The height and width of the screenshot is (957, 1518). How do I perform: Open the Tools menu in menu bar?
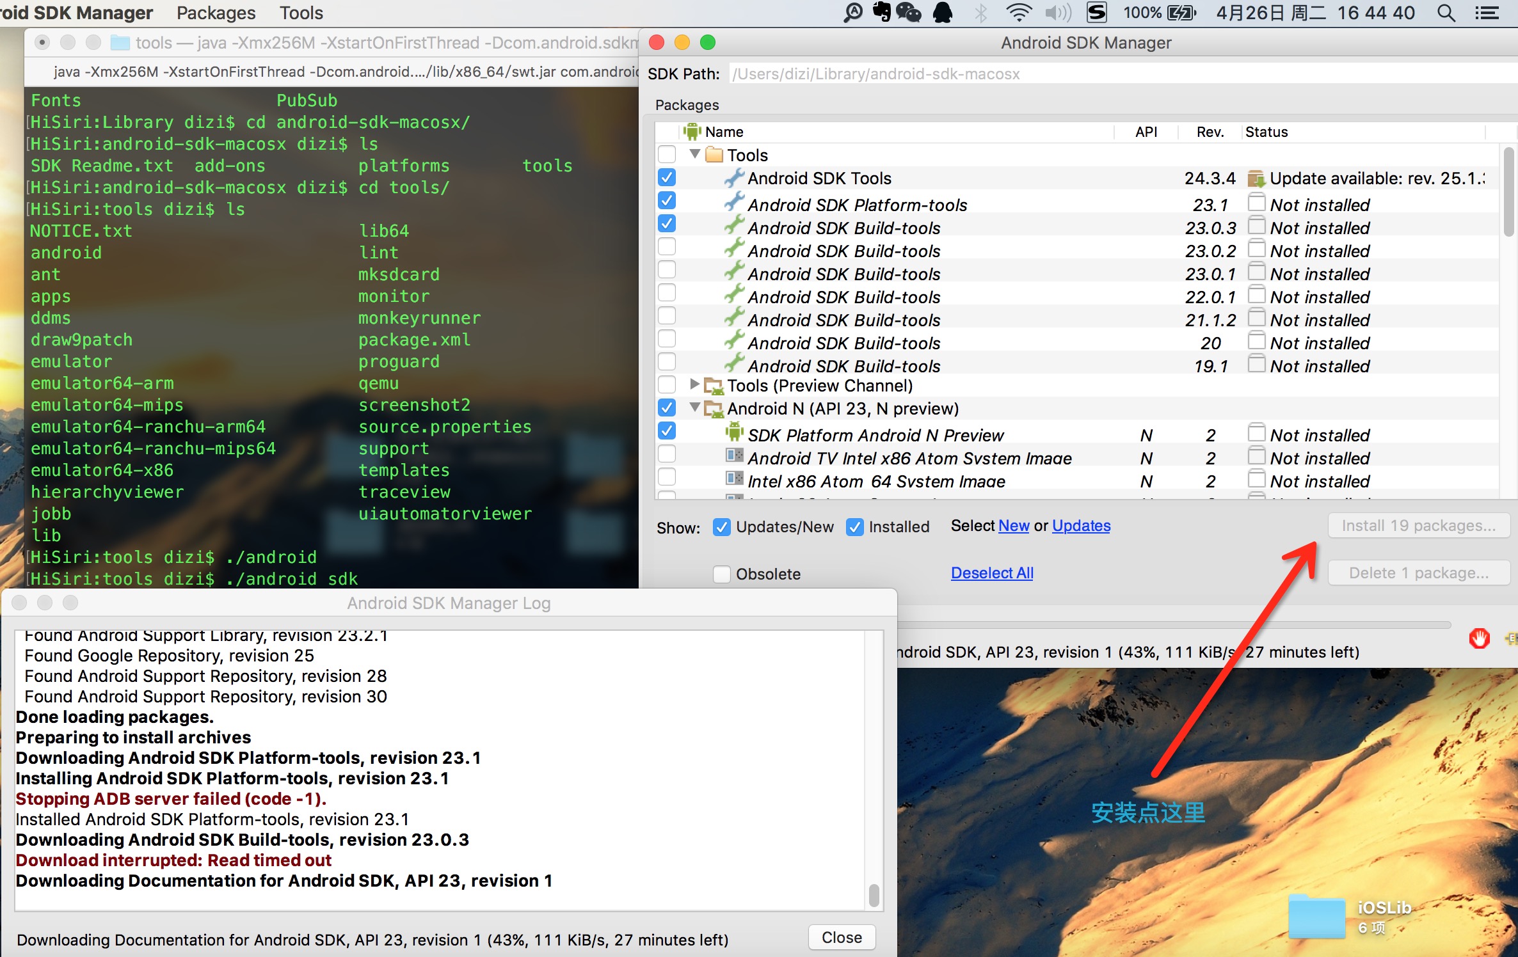click(x=301, y=13)
